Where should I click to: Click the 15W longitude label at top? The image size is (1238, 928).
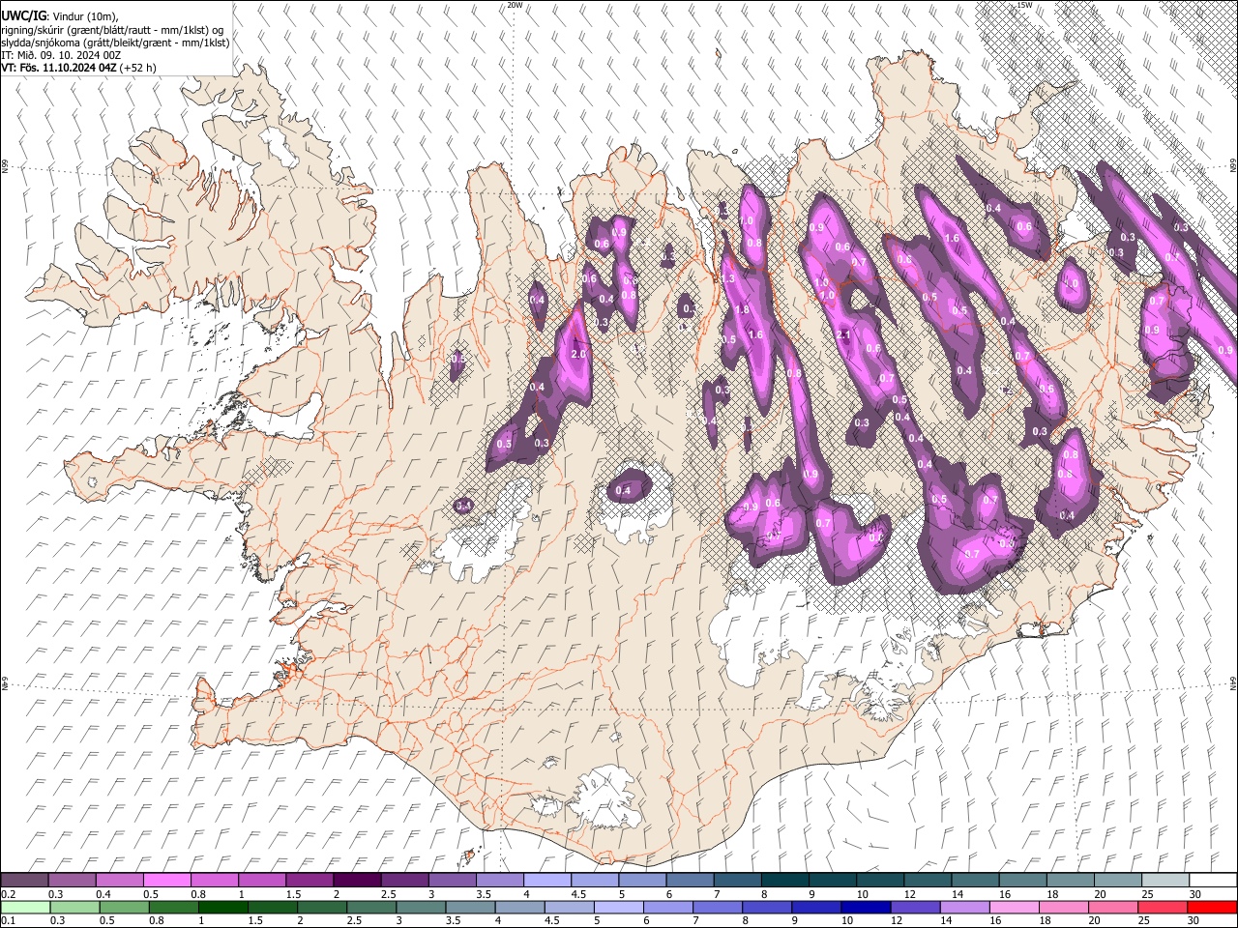point(1024,5)
